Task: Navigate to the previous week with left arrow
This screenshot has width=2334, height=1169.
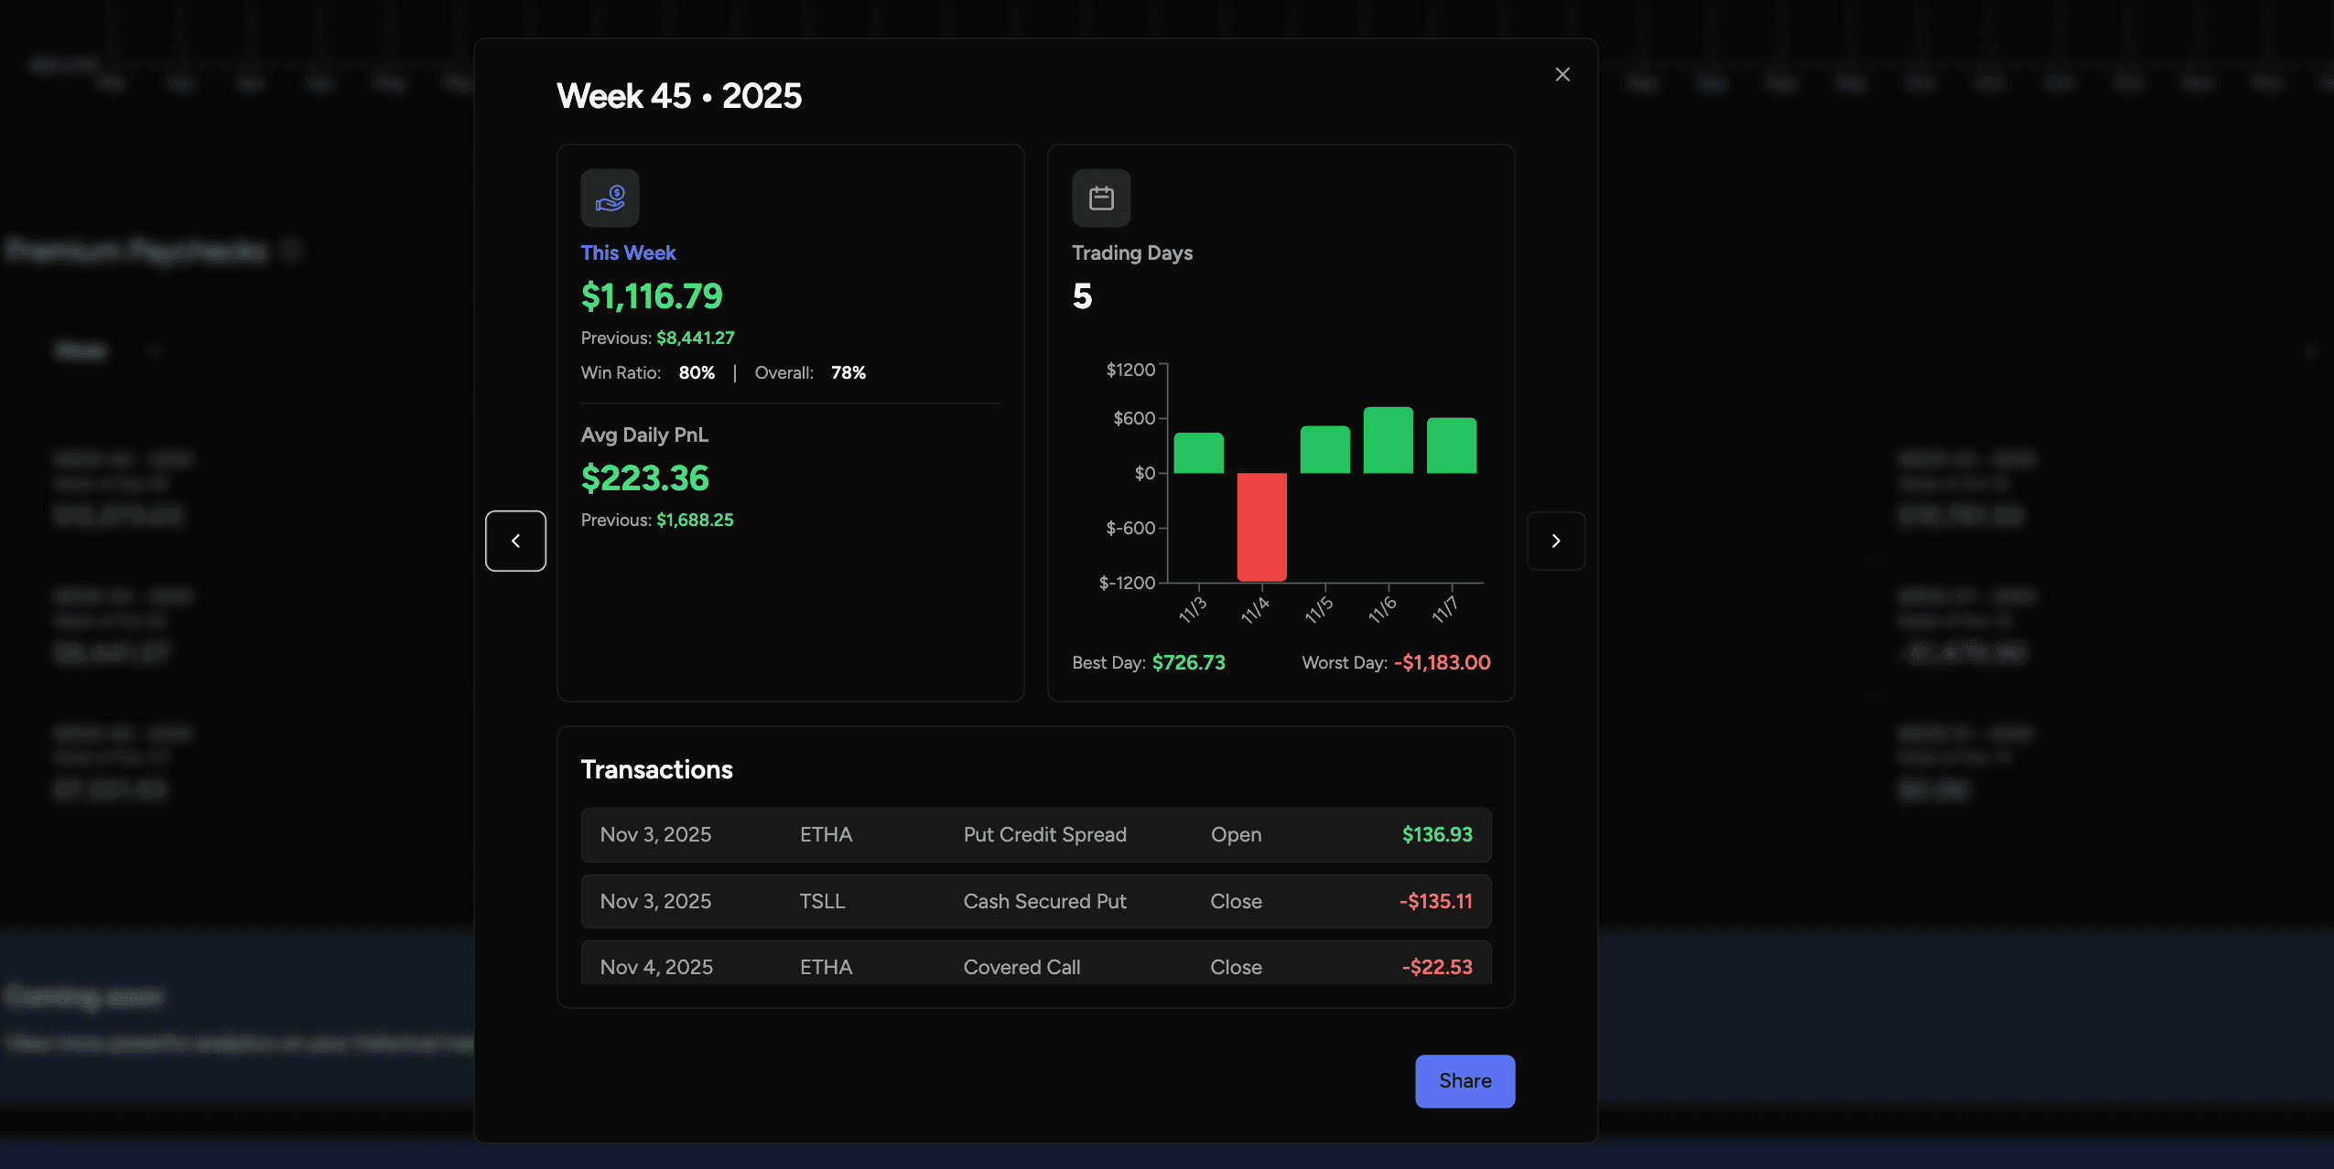Action: tap(515, 541)
